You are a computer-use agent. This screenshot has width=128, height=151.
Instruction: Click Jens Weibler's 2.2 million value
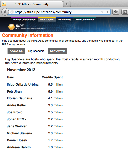click(55, 126)
